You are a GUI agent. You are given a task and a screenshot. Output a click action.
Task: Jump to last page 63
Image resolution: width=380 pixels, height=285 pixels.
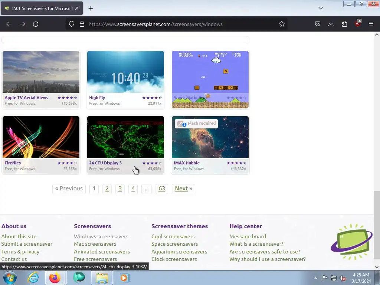click(162, 189)
